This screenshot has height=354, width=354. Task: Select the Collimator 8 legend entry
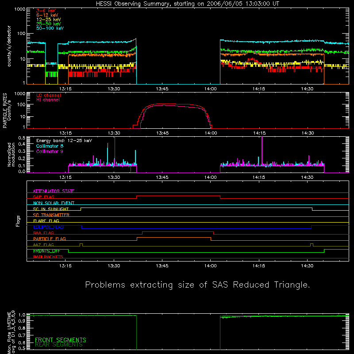[50, 146]
